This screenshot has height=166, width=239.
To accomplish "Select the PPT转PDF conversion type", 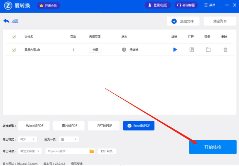I will (x=104, y=126).
